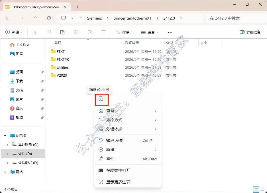Collapse the 此电脑 tree node
Screen dimensions: 267x193
5,135
